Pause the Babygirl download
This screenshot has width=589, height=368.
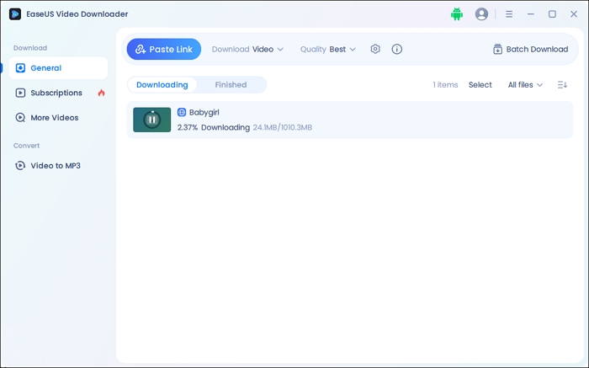[x=151, y=120]
